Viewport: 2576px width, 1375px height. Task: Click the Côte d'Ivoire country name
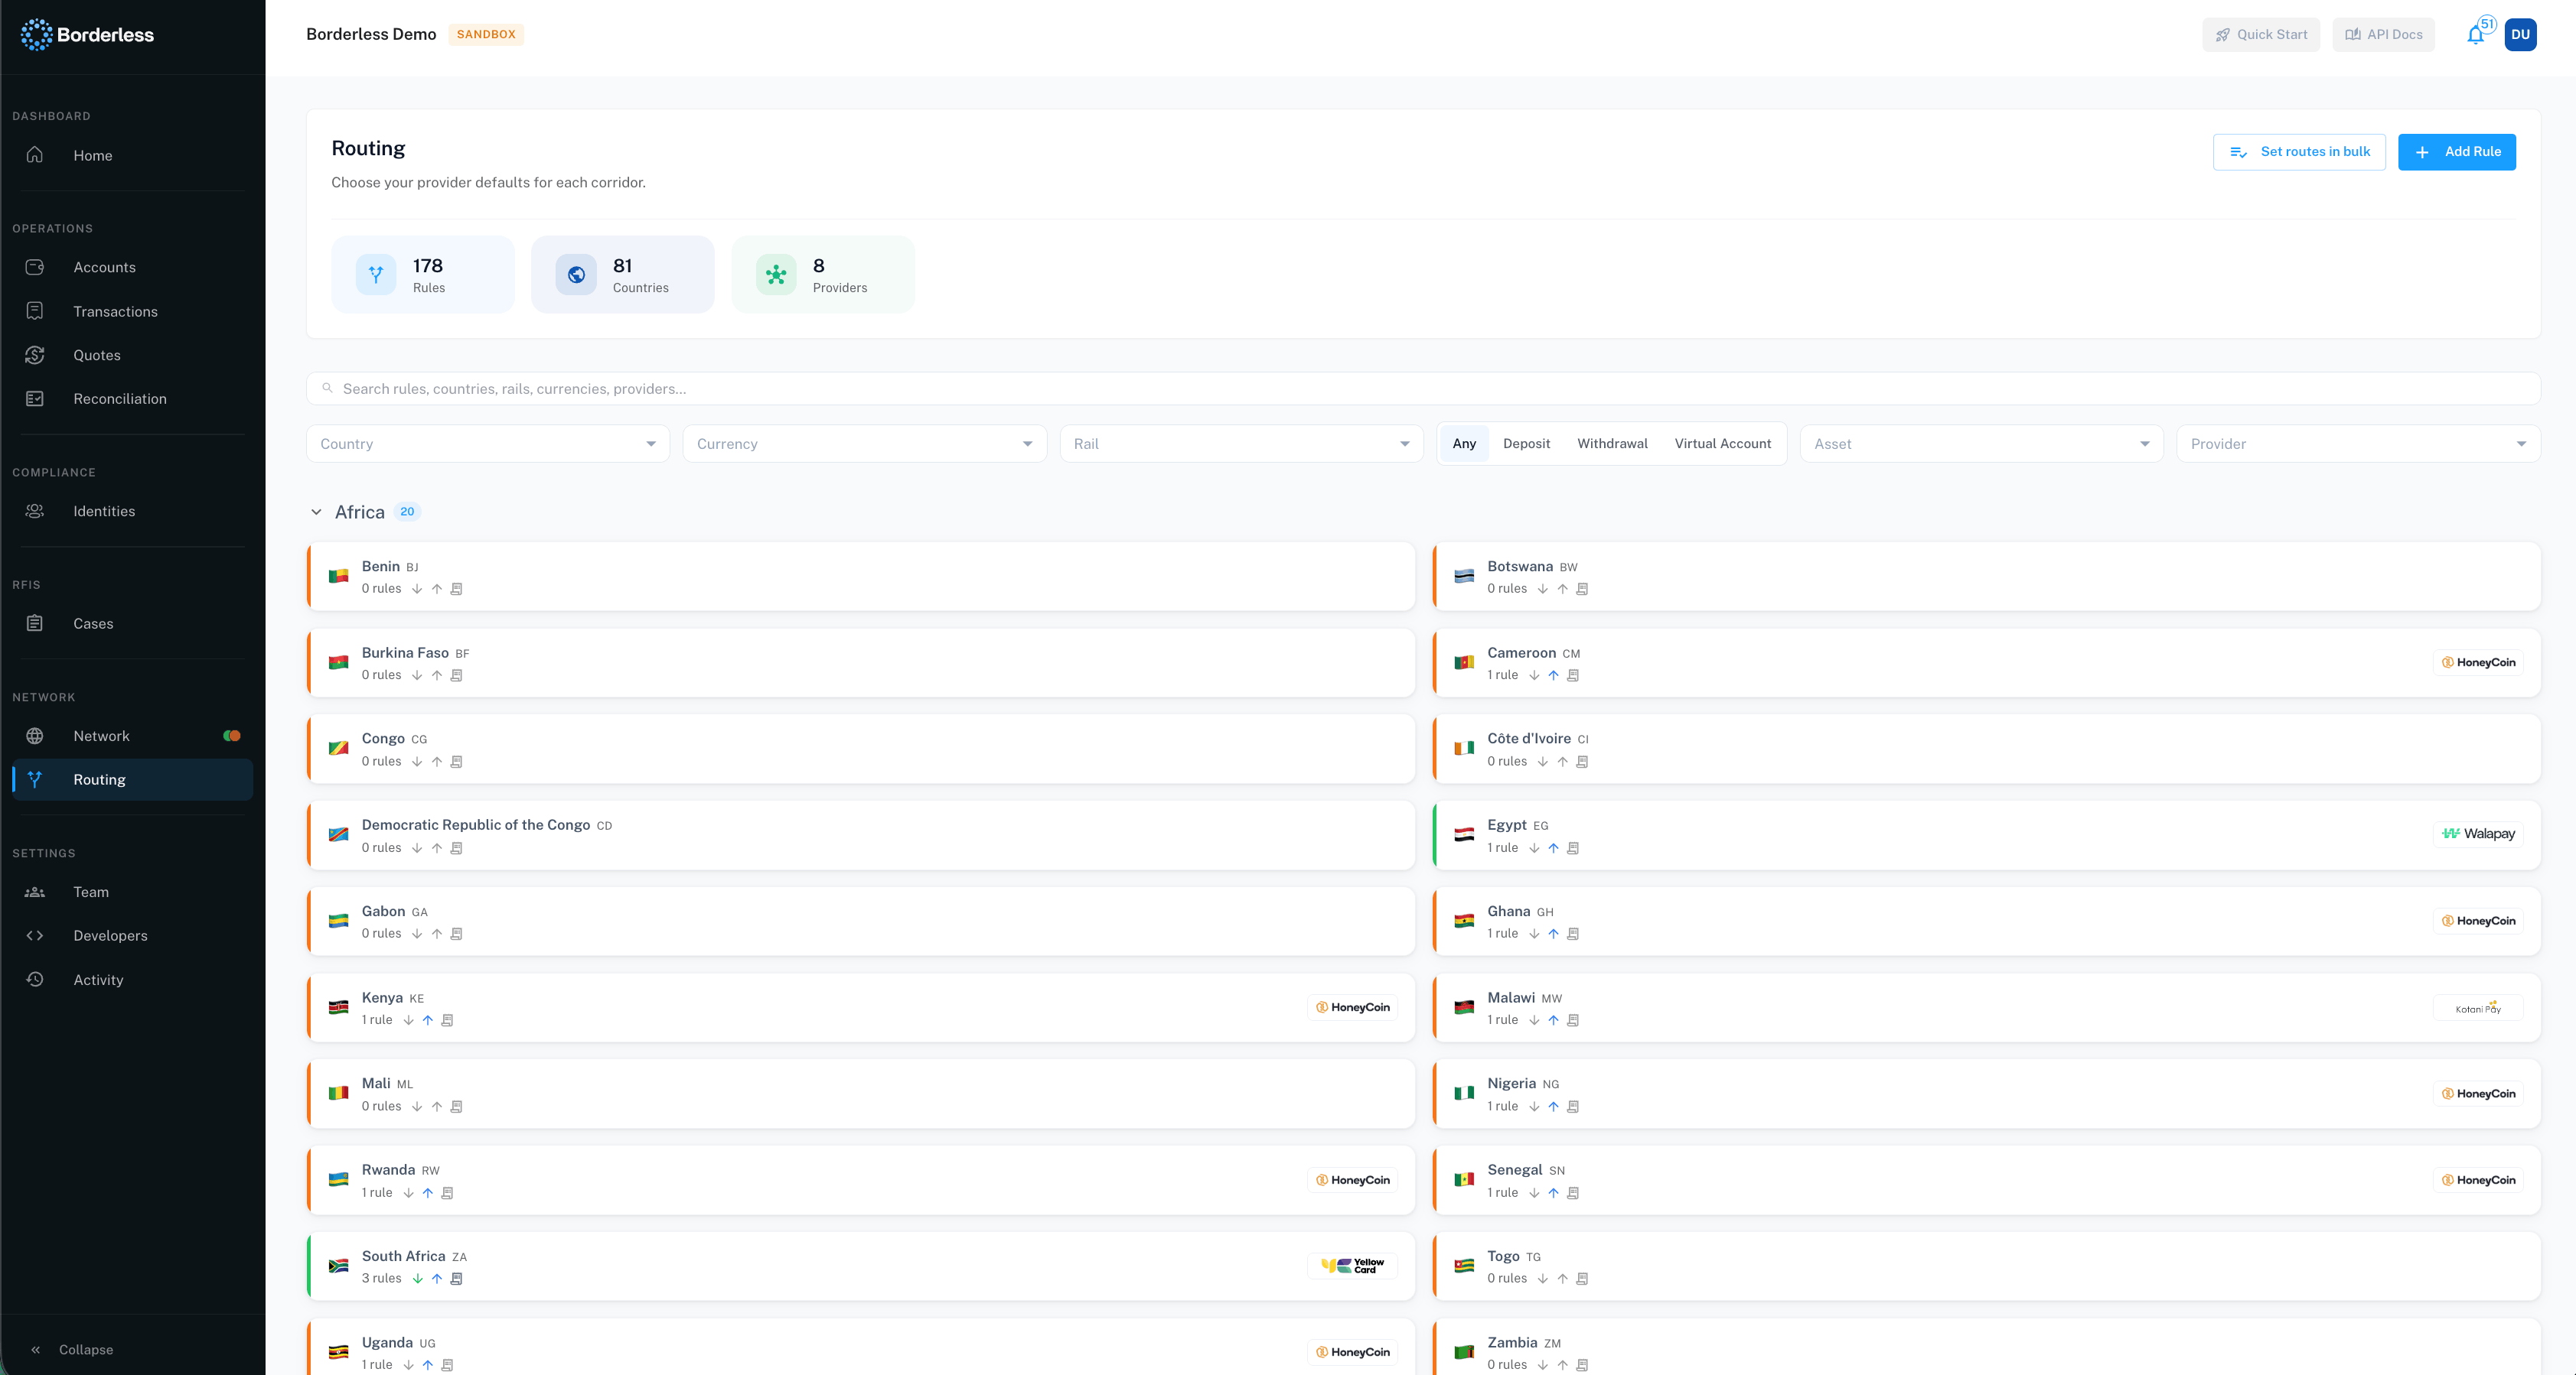(x=1529, y=740)
